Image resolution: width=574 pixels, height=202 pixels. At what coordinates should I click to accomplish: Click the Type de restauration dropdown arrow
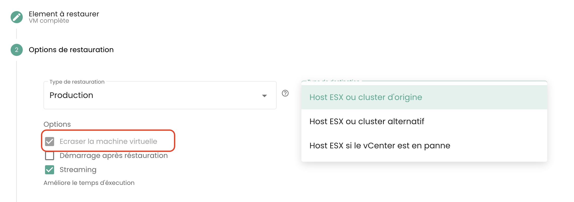point(264,96)
